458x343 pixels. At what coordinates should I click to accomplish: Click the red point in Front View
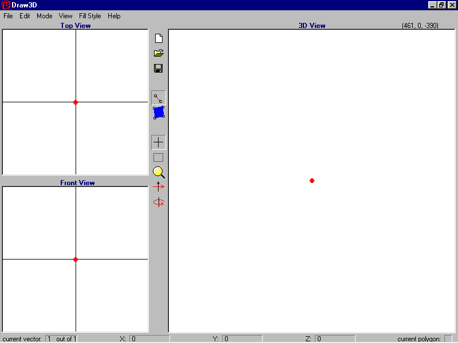pyautogui.click(x=76, y=260)
